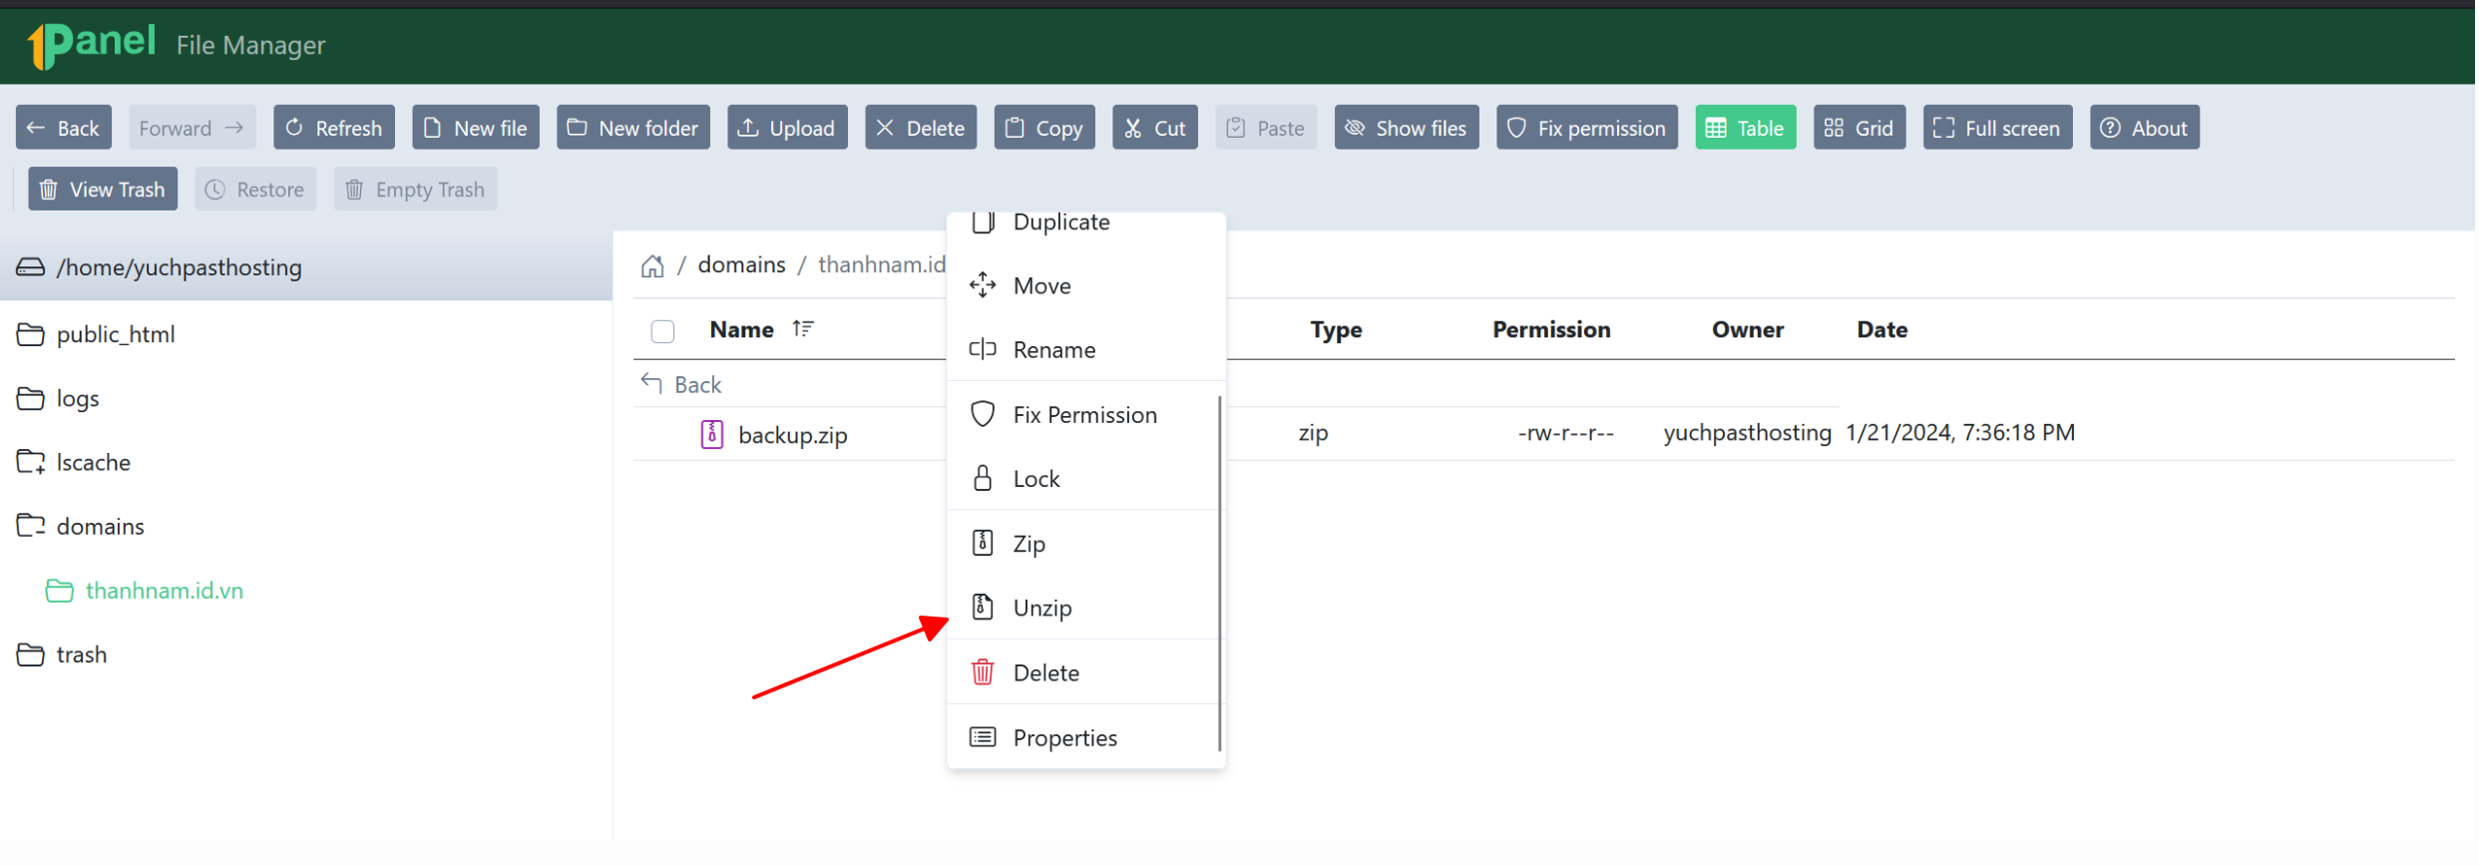2479x866 pixels.
Task: Click the 1Panel logo
Action: click(x=92, y=44)
